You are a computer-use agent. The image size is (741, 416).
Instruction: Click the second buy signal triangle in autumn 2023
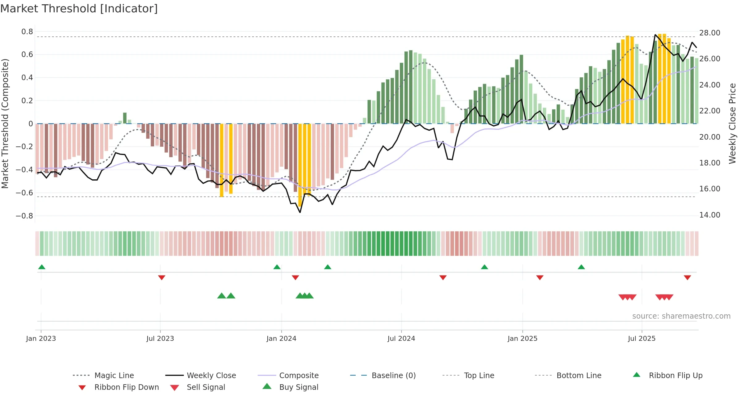coord(231,296)
